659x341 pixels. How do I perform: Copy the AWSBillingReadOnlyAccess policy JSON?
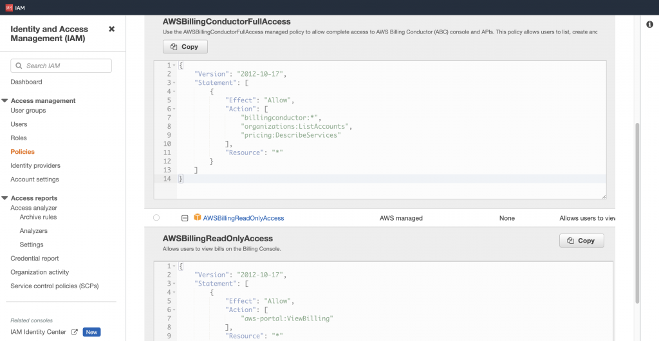click(582, 241)
